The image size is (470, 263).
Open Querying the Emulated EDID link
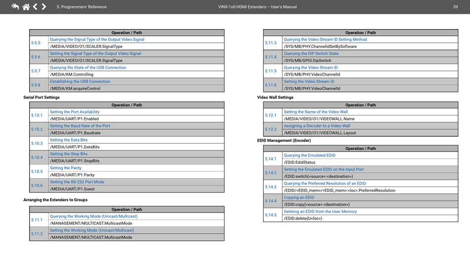(310, 155)
